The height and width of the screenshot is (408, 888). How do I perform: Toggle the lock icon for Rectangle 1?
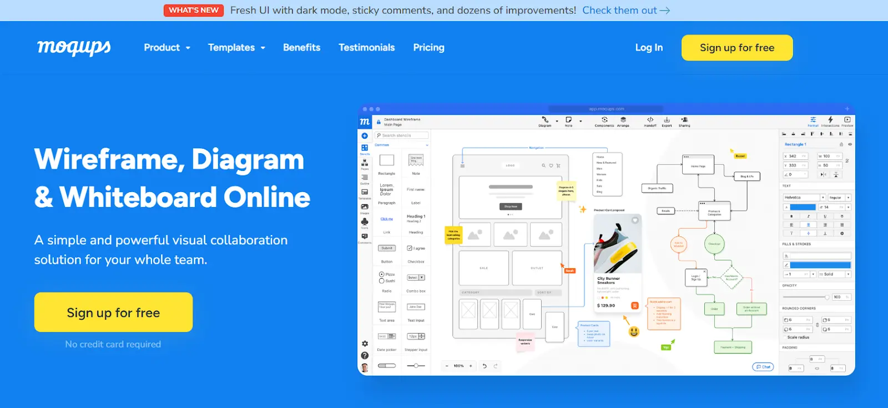[x=841, y=144]
